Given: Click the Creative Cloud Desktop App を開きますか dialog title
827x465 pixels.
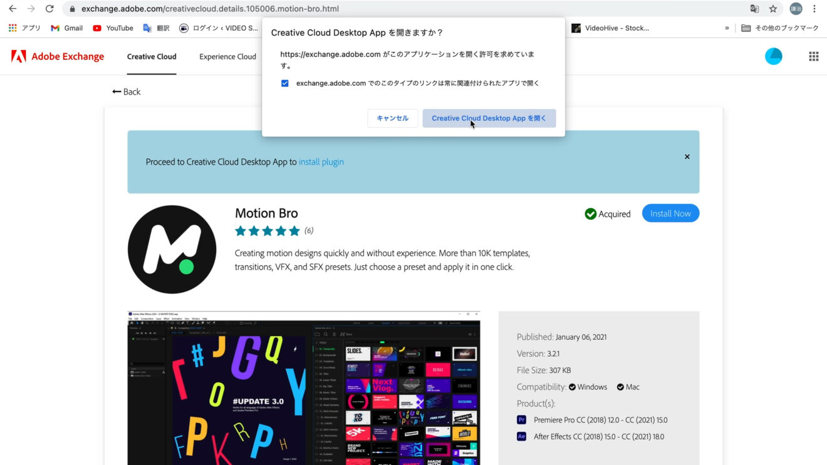Looking at the screenshot, I should point(357,33).
